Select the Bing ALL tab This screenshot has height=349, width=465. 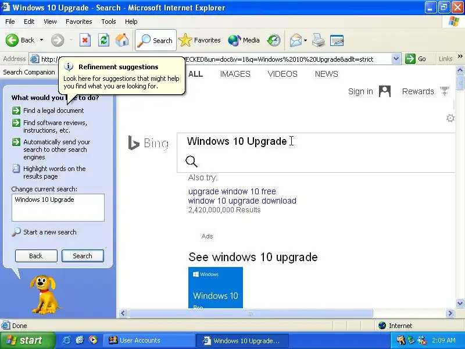click(195, 74)
